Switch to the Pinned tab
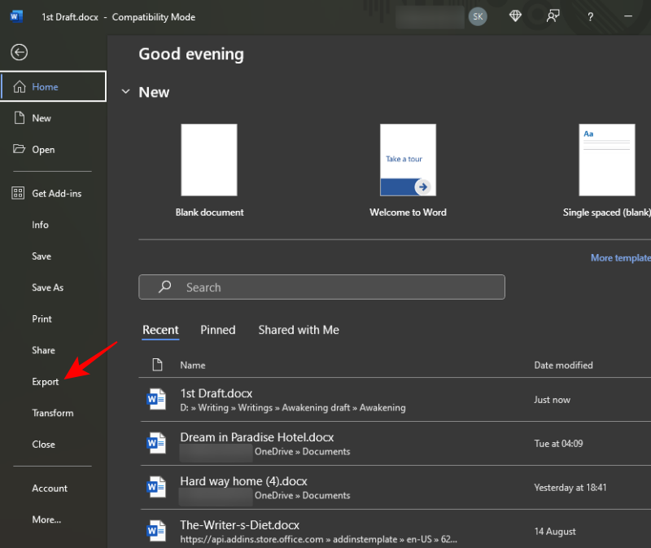The height and width of the screenshot is (548, 651). pos(218,330)
